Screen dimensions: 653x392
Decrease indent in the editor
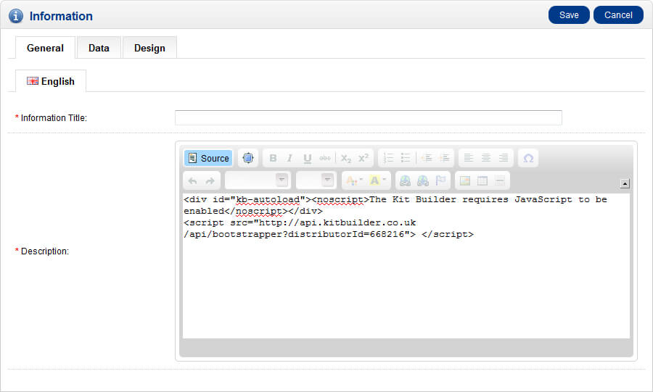(x=426, y=158)
